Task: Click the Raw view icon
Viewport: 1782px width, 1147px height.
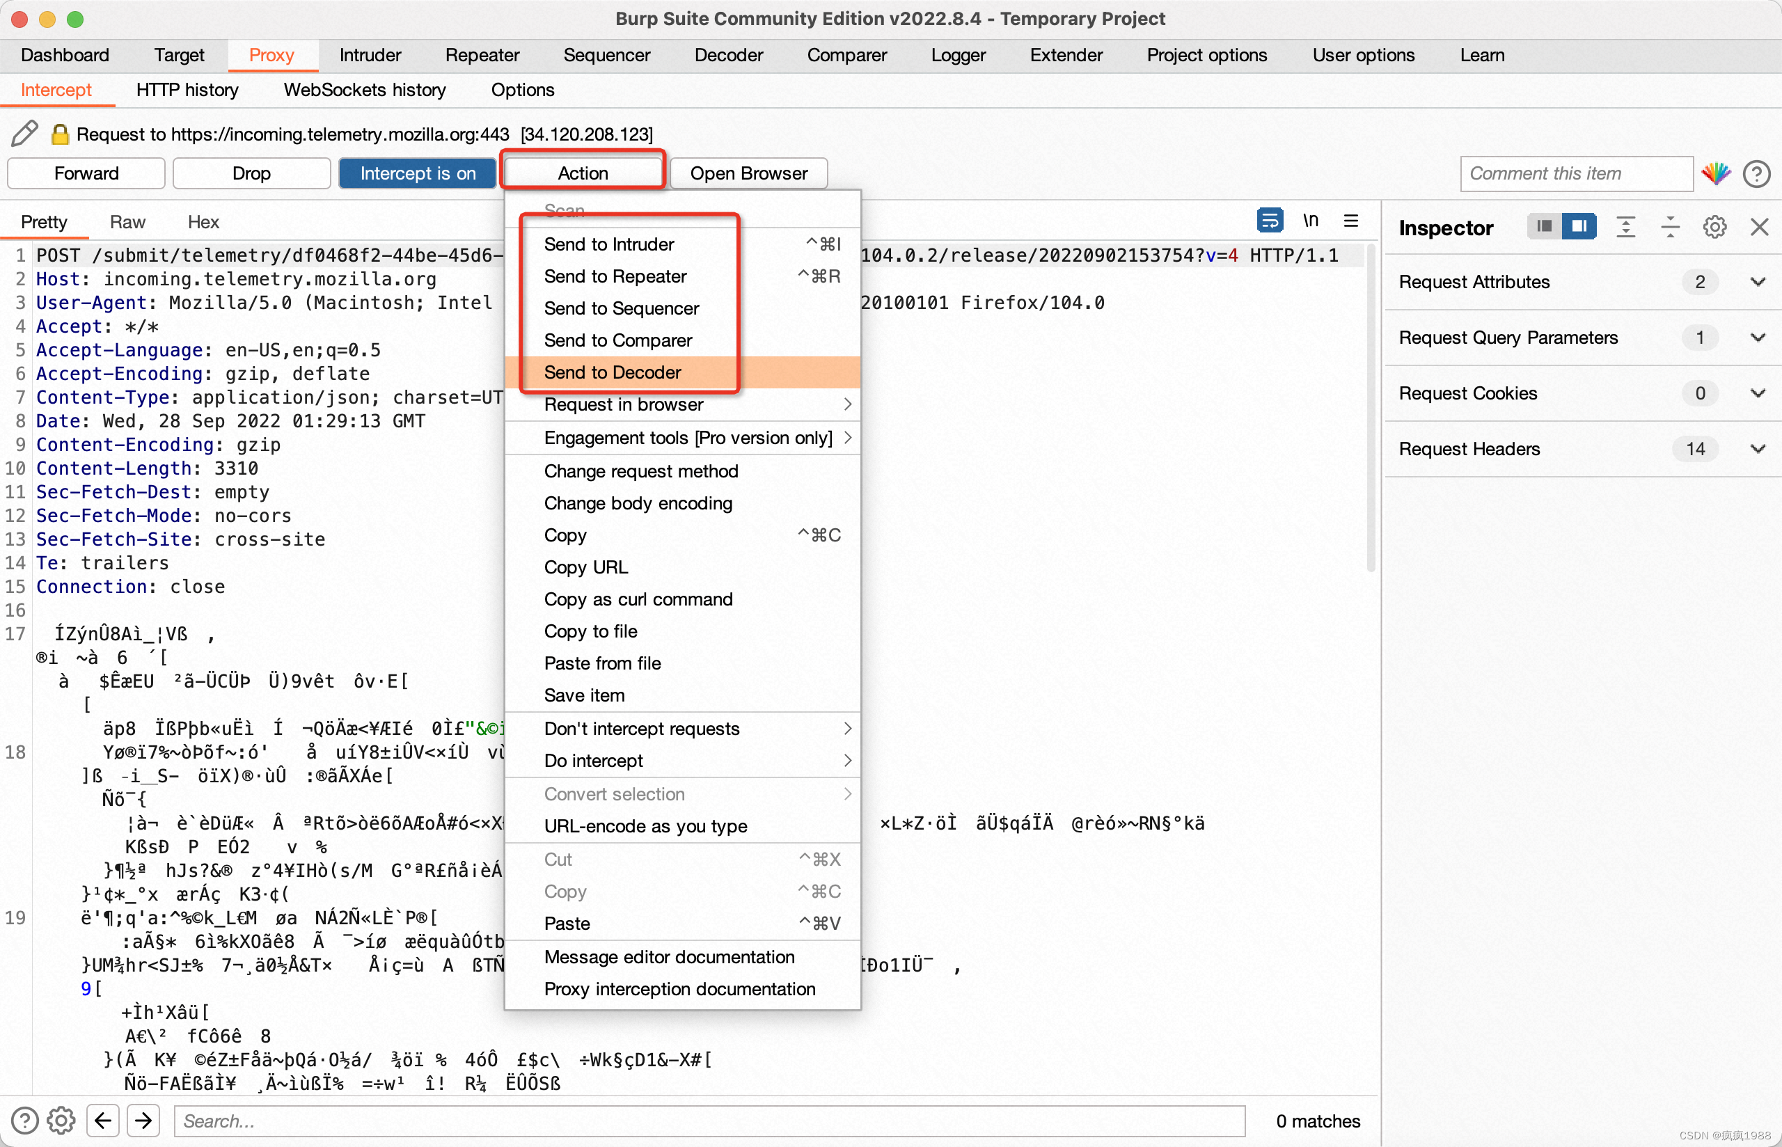Action: [x=127, y=222]
